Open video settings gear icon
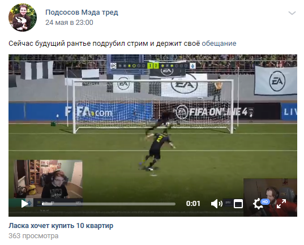The image size is (304, 245). coord(258,204)
